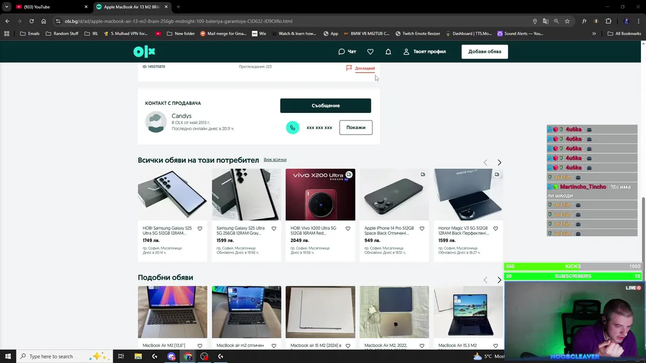Open favorites heart in OLX header
Image resolution: width=646 pixels, height=363 pixels.
[x=370, y=51]
